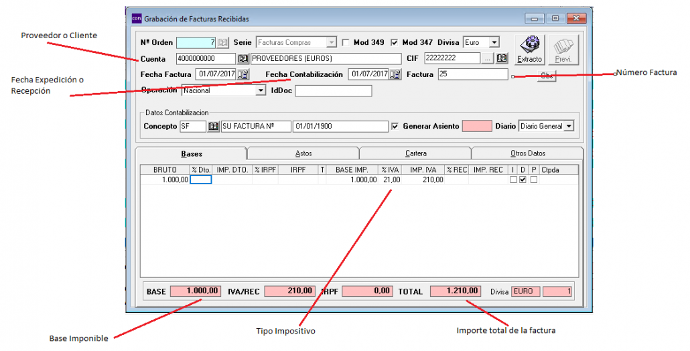Open calendar icon for Fecha Contabilización
The image size is (690, 351).
pyautogui.click(x=395, y=74)
